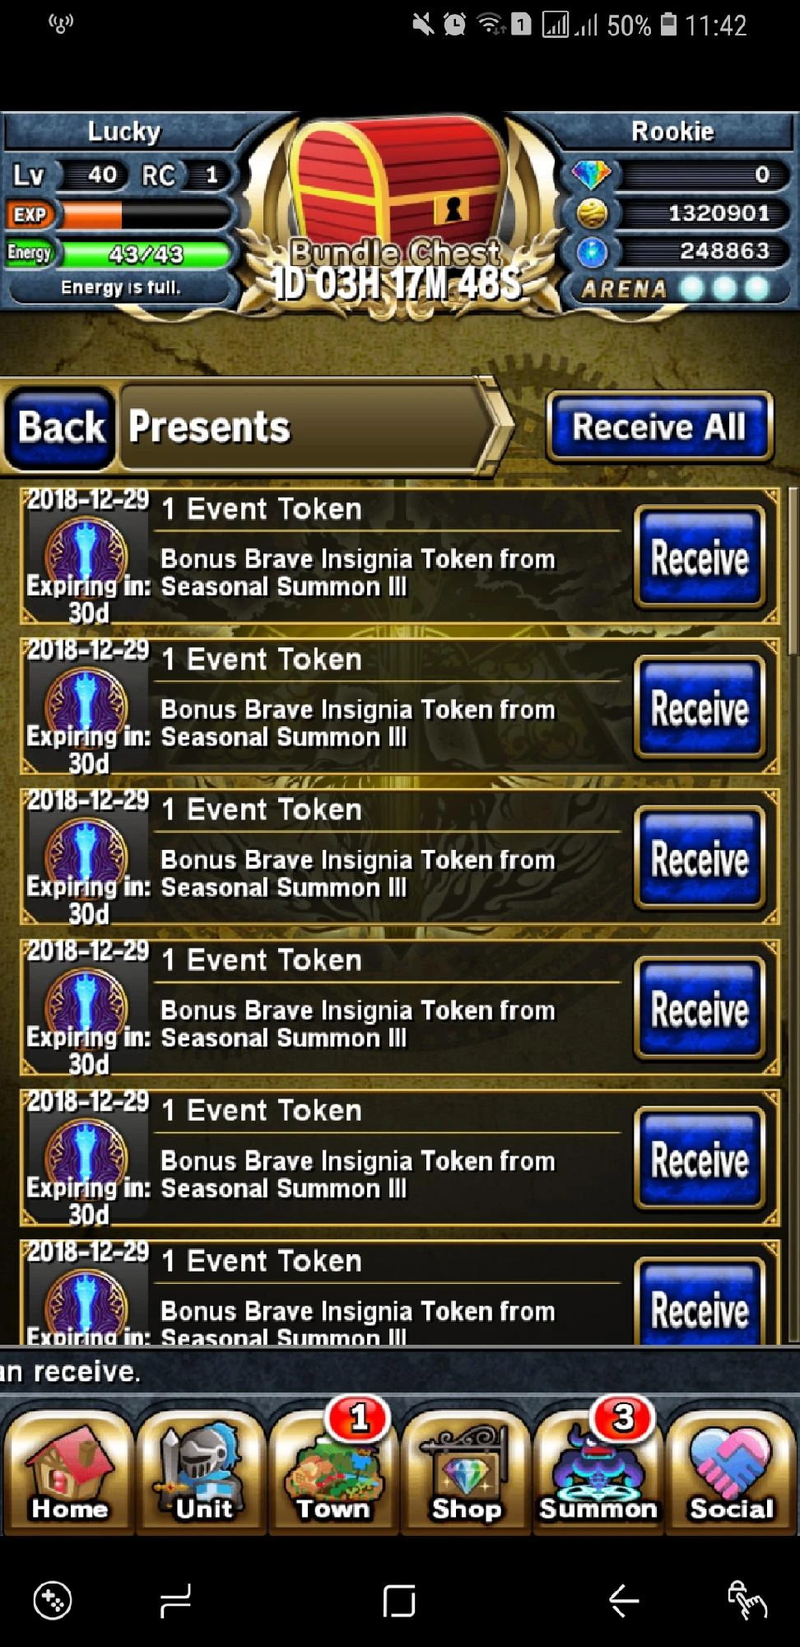This screenshot has height=1647, width=800.
Task: Click the presents list scrollbar
Action: click(x=793, y=570)
